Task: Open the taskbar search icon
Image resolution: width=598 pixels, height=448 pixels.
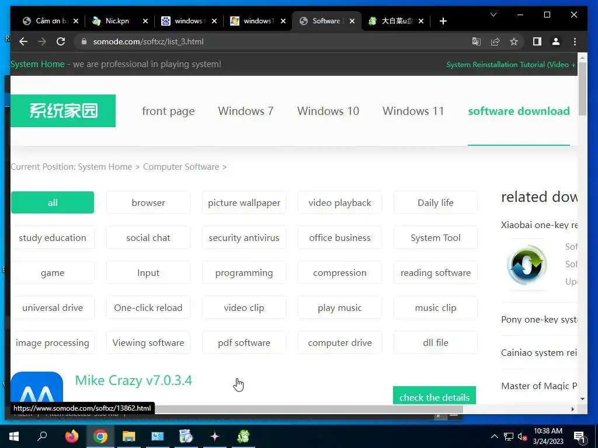Action: tap(42, 436)
